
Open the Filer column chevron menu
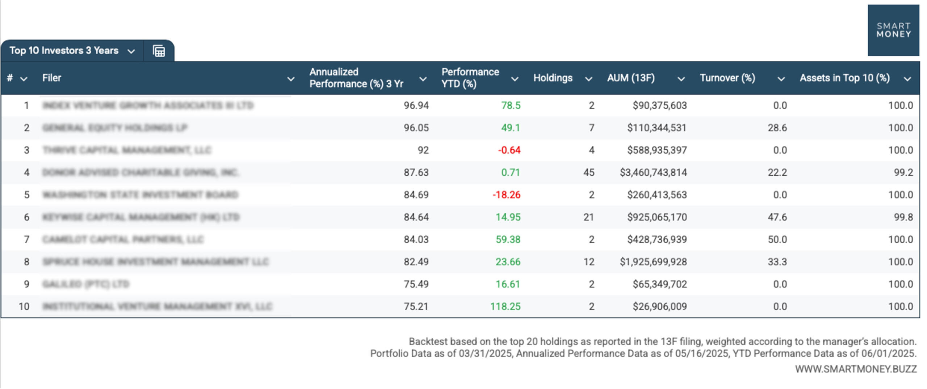[x=290, y=79]
